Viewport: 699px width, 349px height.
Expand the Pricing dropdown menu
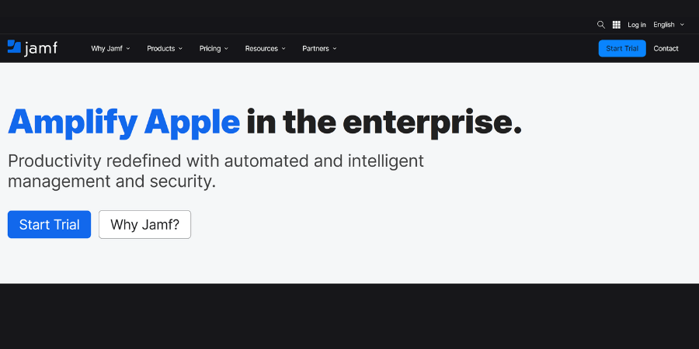pyautogui.click(x=210, y=49)
